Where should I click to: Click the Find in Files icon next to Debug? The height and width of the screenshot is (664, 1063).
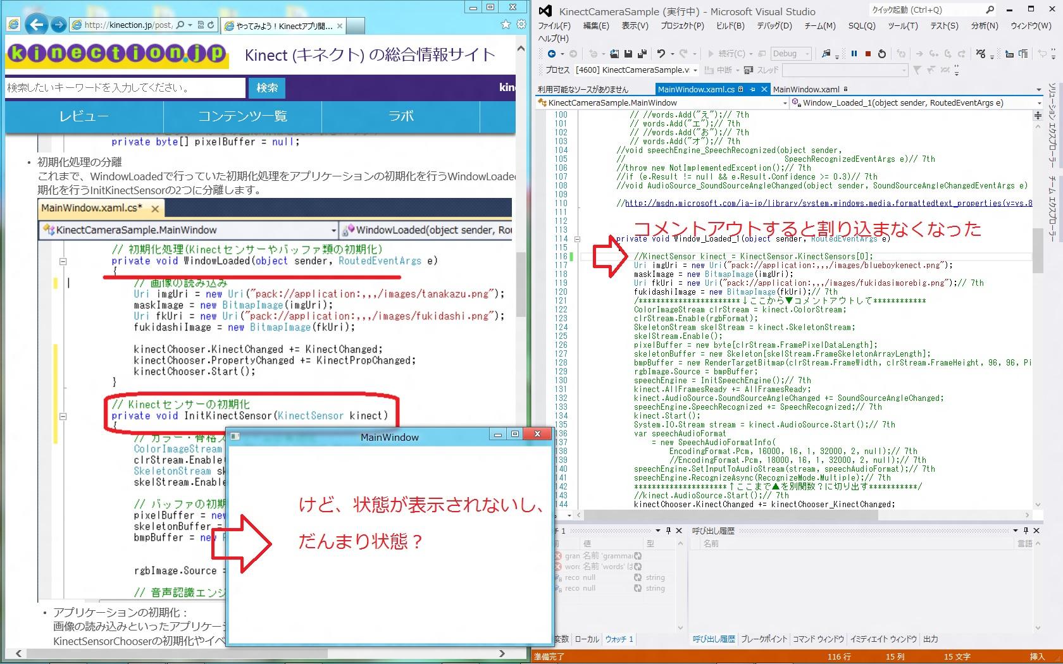point(826,54)
